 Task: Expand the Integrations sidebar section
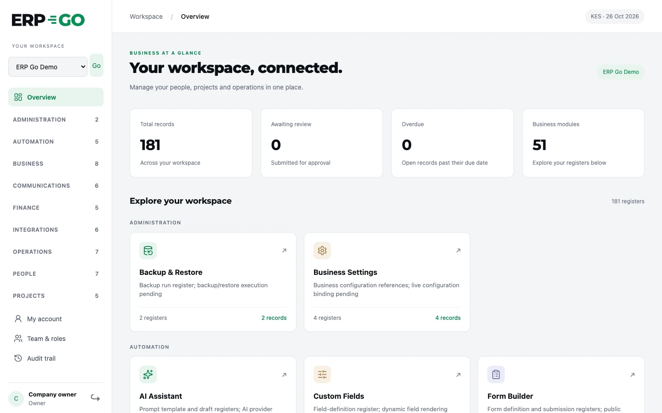pyautogui.click(x=56, y=230)
